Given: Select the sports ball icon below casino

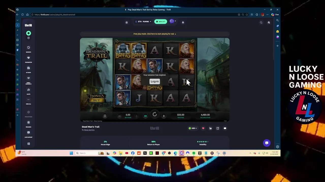Looking at the screenshot, I should click(x=28, y=38).
